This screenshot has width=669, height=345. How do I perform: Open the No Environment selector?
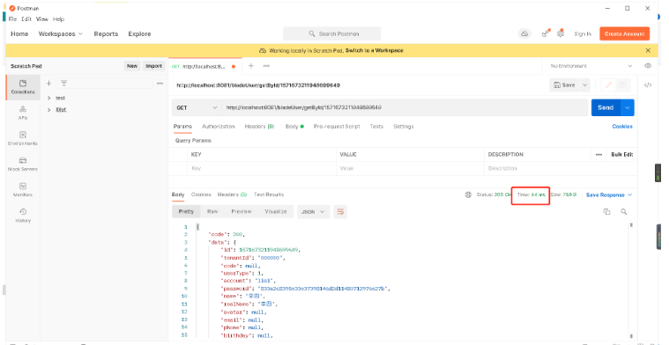591,66
